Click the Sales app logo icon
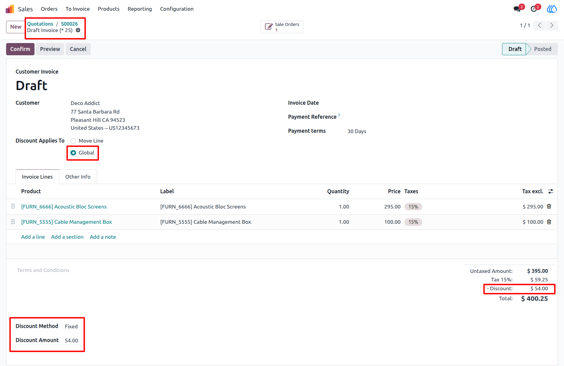Screen dimensions: 564x366 [x=10, y=9]
